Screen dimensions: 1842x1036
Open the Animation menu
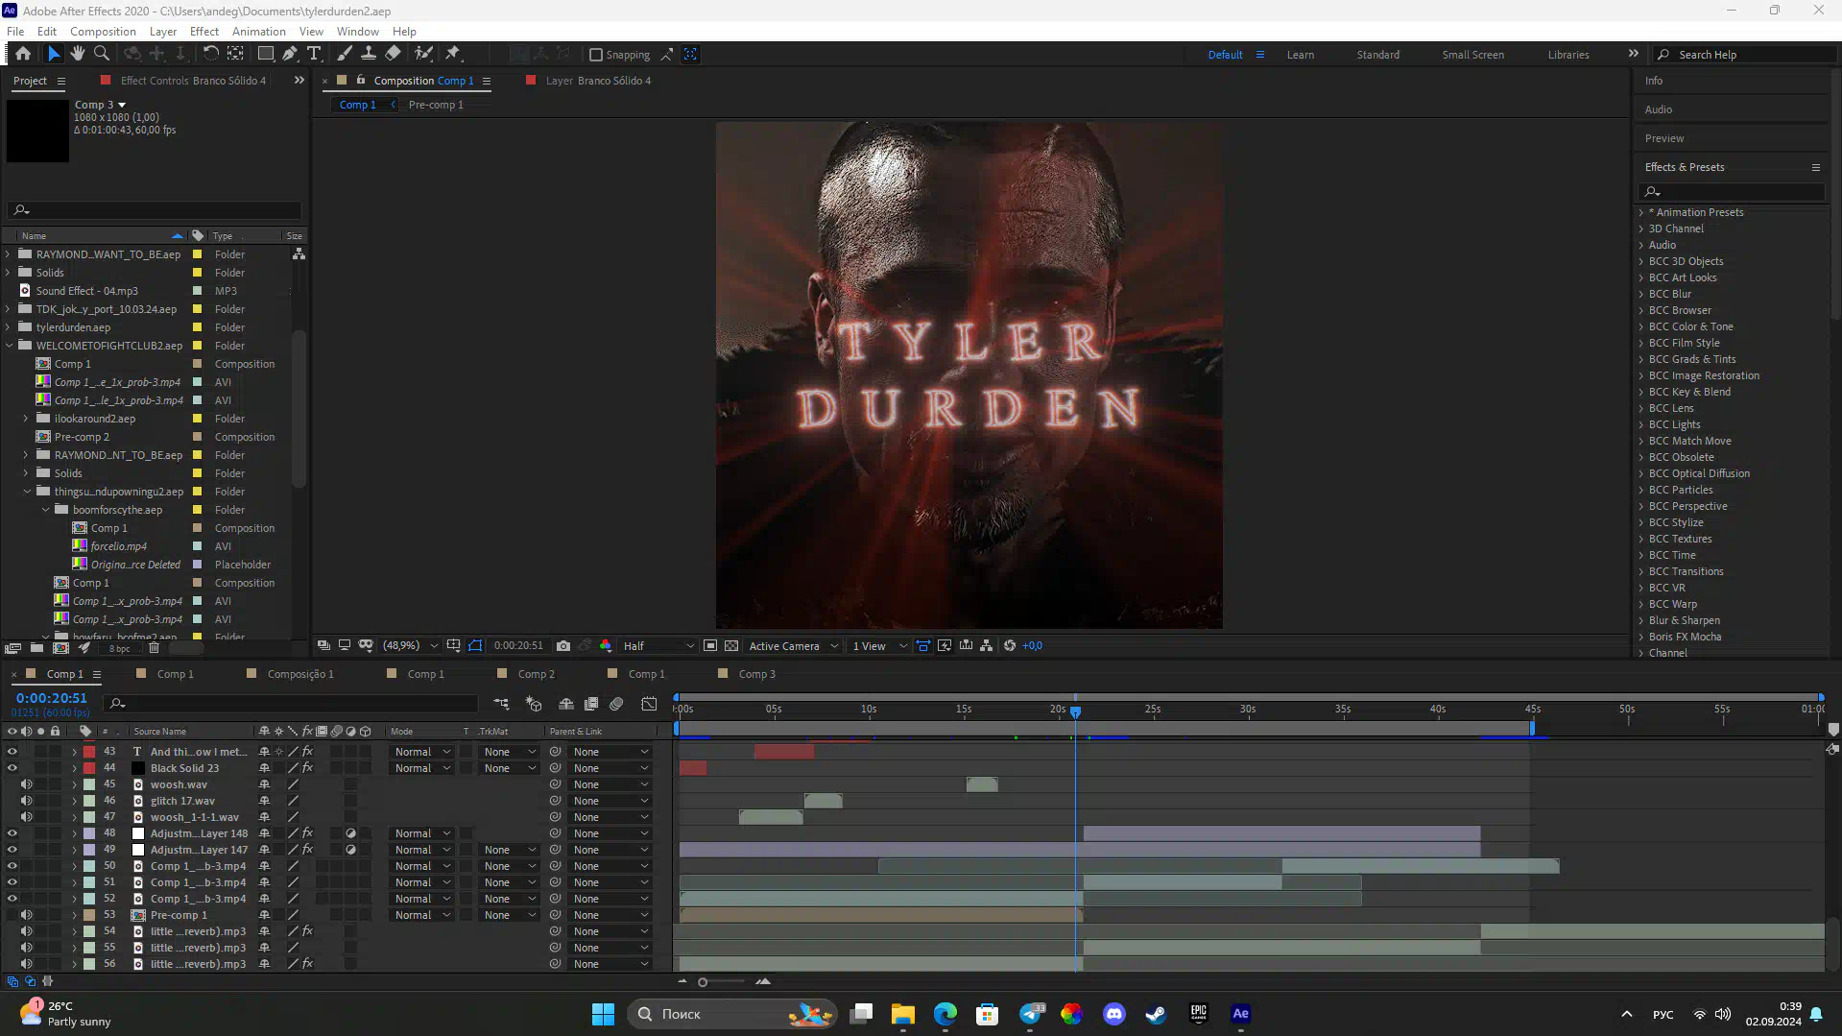(x=259, y=32)
